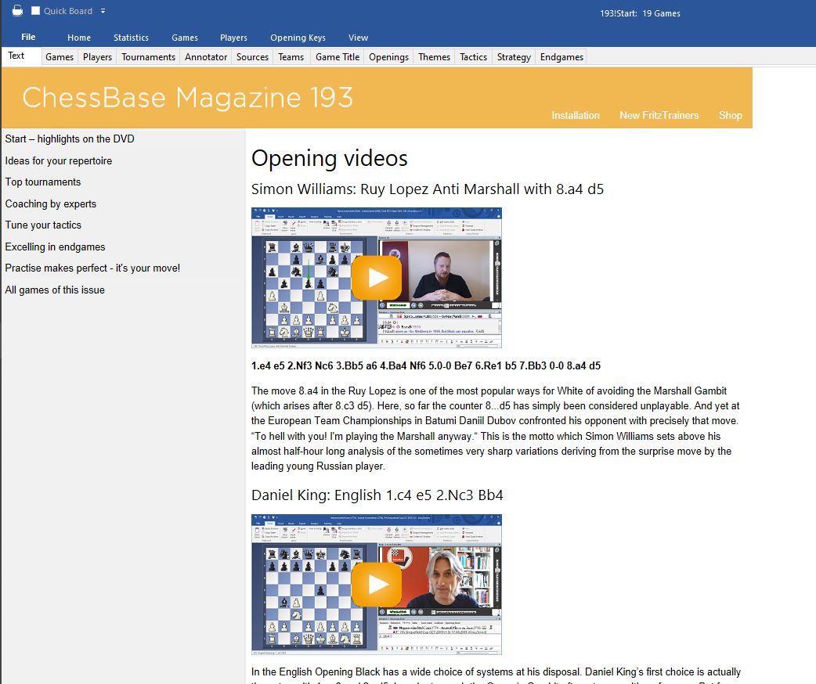The width and height of the screenshot is (816, 684).
Task: Switch to the Tactics tab
Action: (x=472, y=56)
